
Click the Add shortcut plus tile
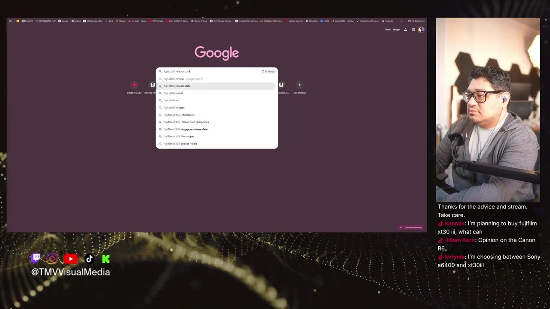point(299,88)
